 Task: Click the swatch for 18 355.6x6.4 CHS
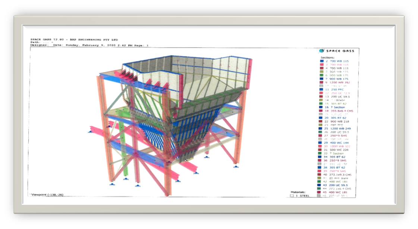(x=321, y=111)
